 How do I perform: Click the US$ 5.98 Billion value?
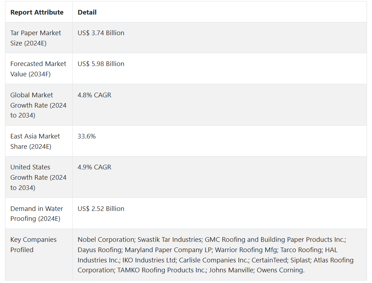tap(101, 64)
